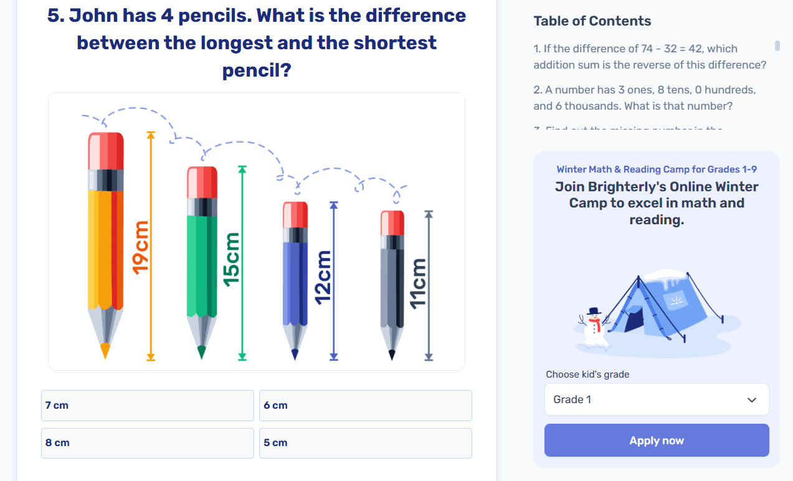The width and height of the screenshot is (793, 481).
Task: Select the answer option "7 cm"
Action: [x=147, y=405]
